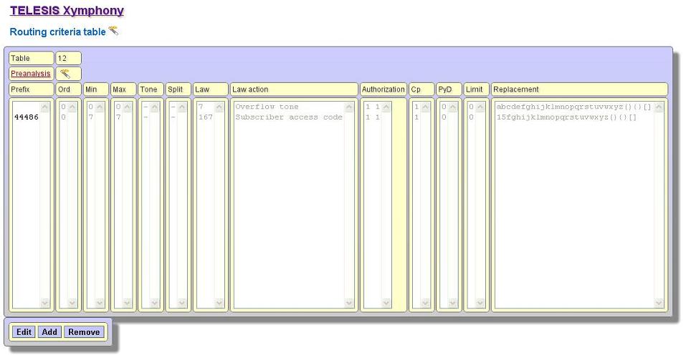
Task: Click the wand icon next to Preanalysis
Action: (65, 74)
